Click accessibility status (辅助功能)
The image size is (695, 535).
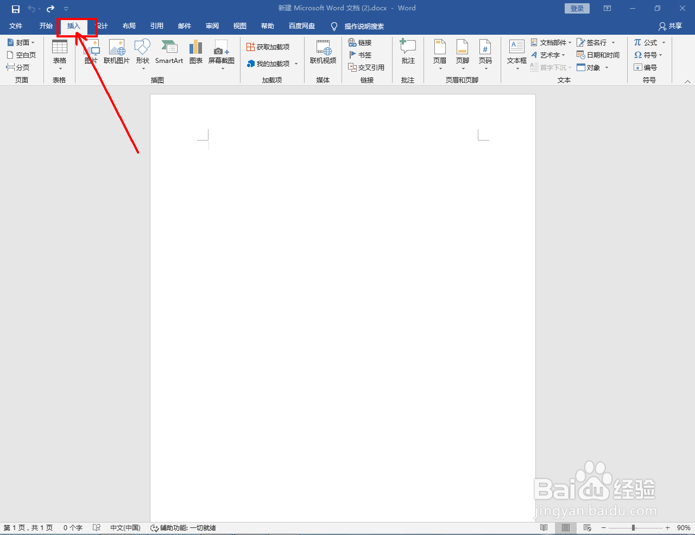point(184,528)
